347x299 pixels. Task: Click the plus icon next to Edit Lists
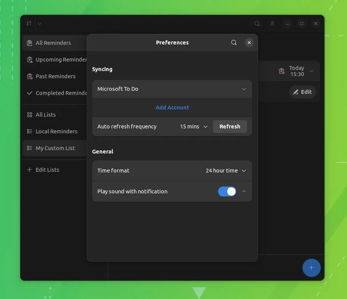[29, 170]
